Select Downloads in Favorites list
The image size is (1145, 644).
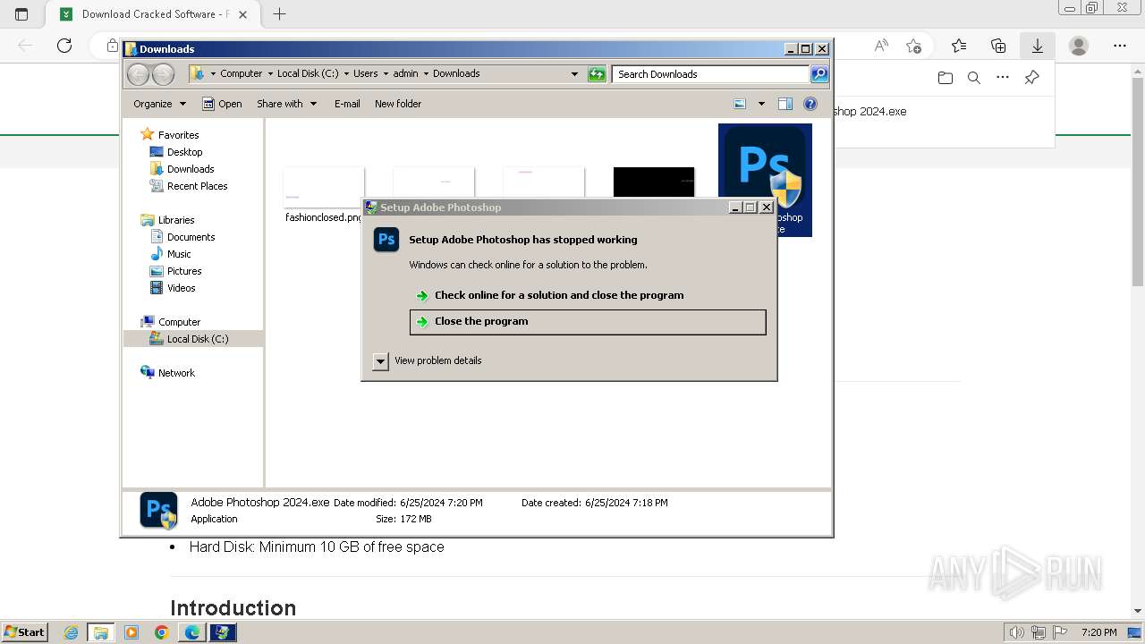191,169
